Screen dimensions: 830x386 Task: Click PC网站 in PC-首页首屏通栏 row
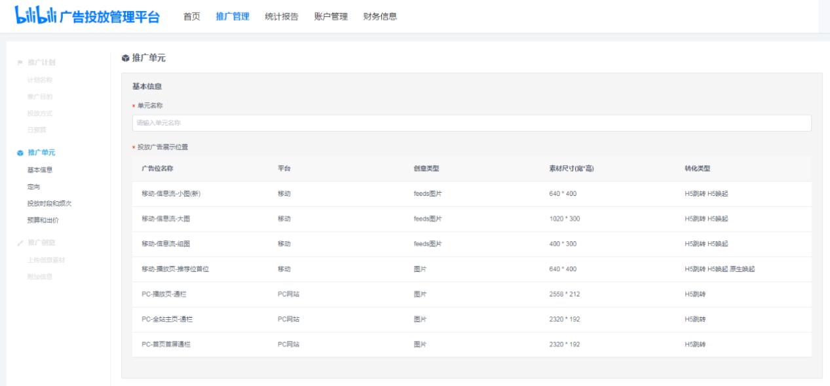click(289, 344)
